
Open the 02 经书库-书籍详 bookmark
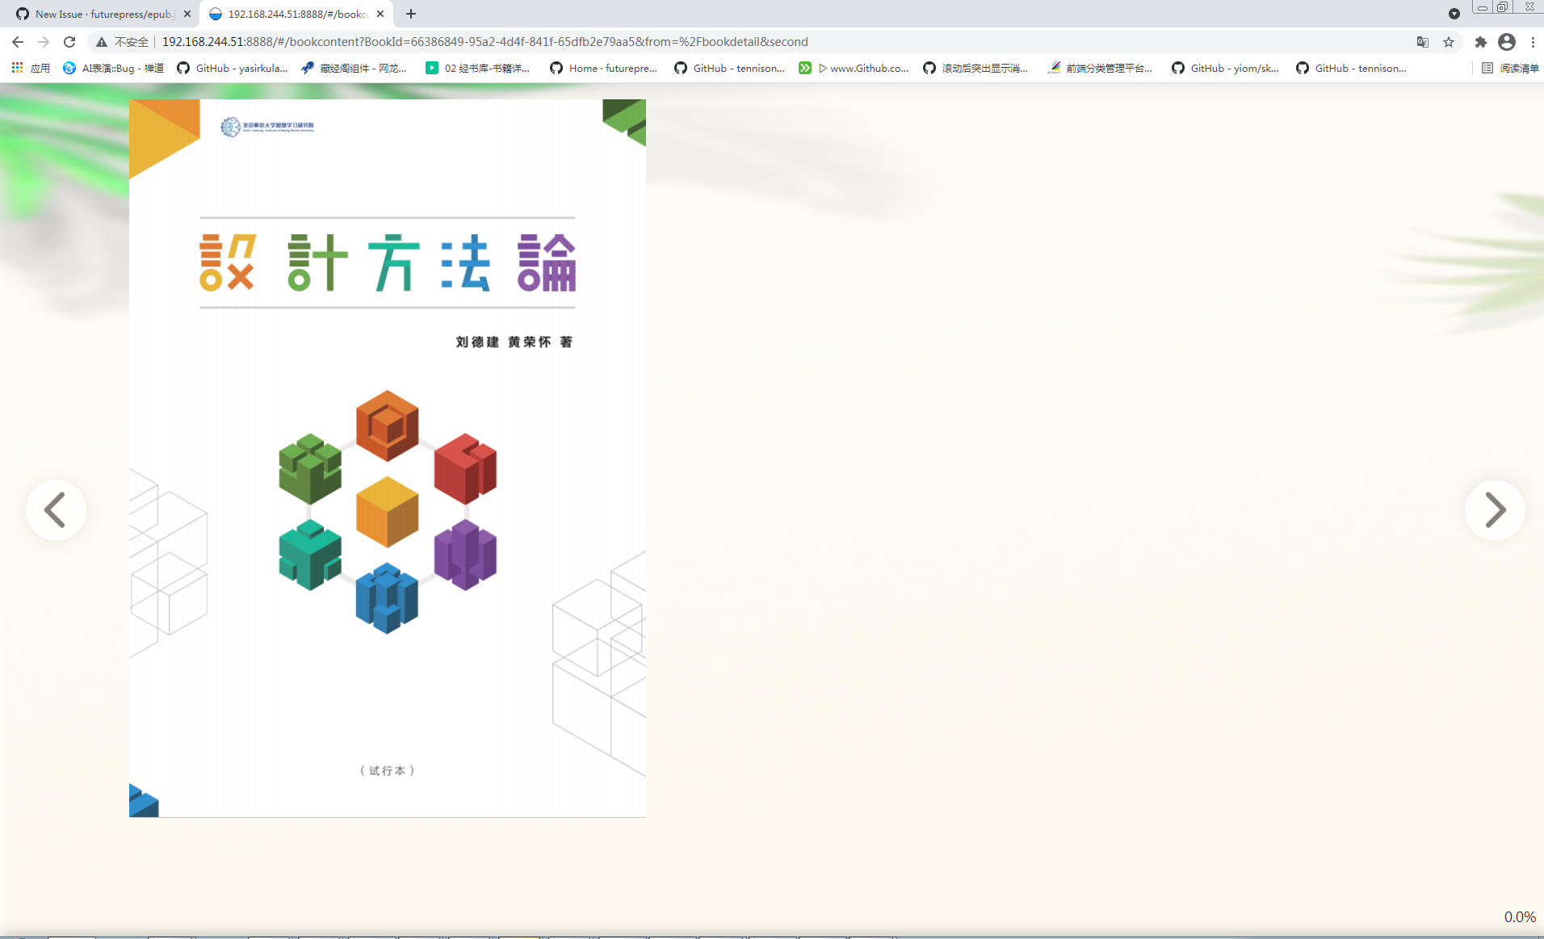[478, 68]
